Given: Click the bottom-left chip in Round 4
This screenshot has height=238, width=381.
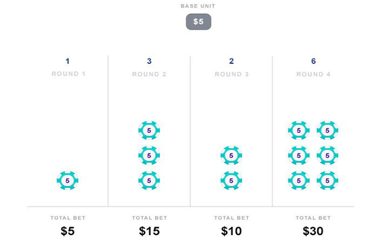Looking at the screenshot, I should click(x=299, y=180).
